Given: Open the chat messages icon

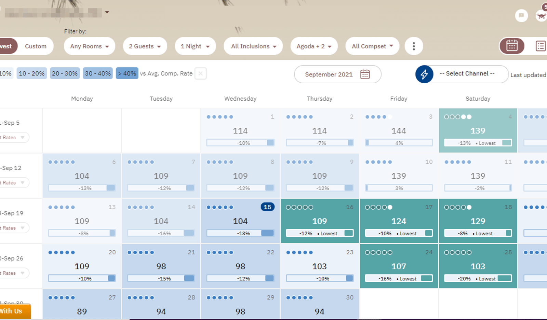Looking at the screenshot, I should click(x=521, y=15).
